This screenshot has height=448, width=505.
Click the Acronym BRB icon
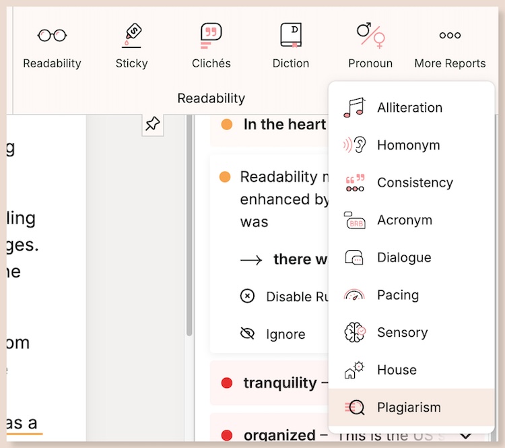click(354, 220)
